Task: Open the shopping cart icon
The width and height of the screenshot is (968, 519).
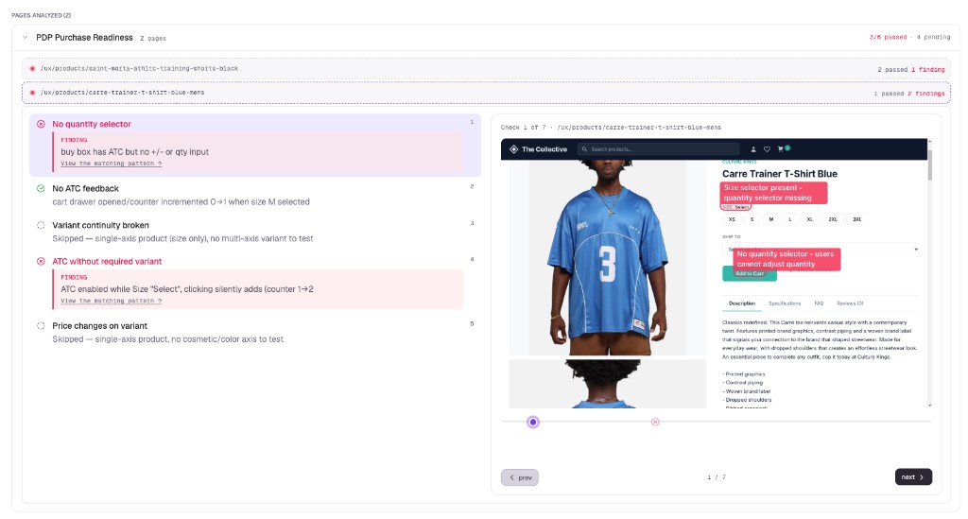Action: tap(781, 149)
